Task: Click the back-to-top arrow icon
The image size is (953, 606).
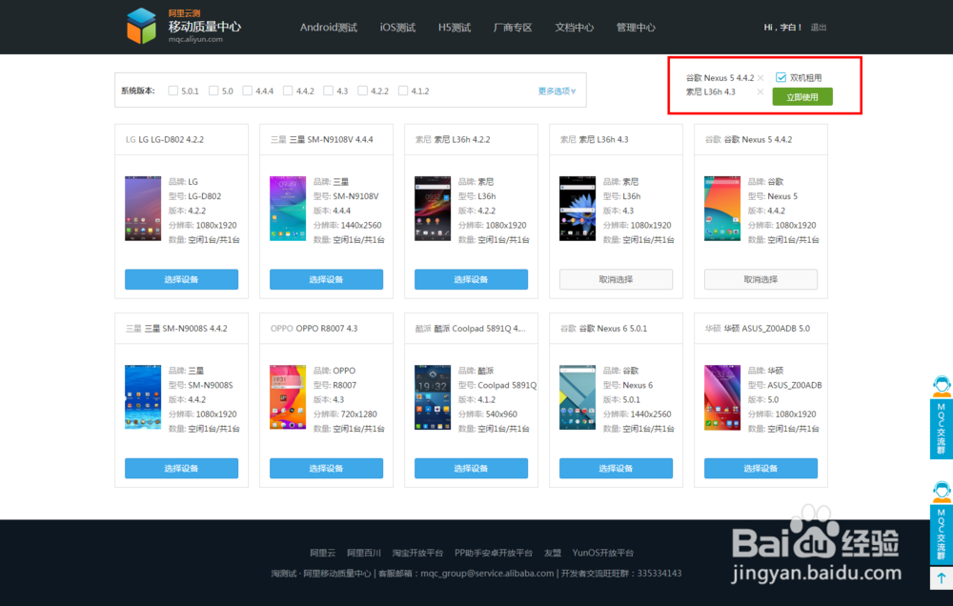Action: click(x=942, y=578)
